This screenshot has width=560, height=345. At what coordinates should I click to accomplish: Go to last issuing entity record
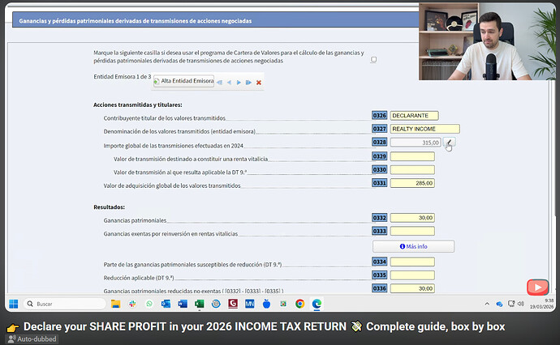pos(248,83)
